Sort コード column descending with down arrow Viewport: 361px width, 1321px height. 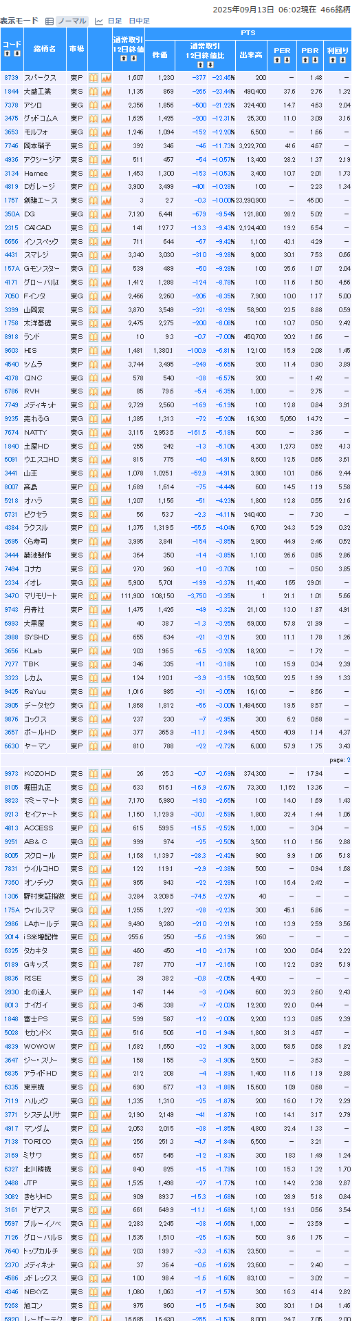click(17, 53)
